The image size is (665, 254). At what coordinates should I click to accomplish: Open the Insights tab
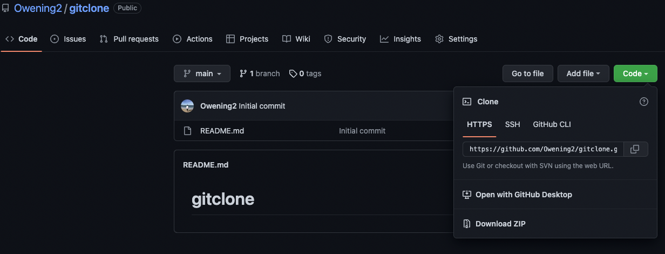click(x=401, y=39)
